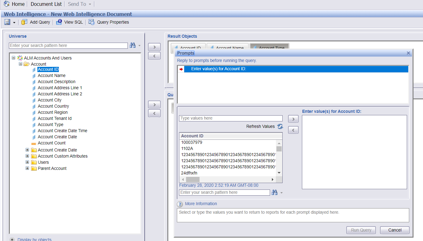Expand the Parent Account folder
The width and height of the screenshot is (423, 241).
point(27,168)
